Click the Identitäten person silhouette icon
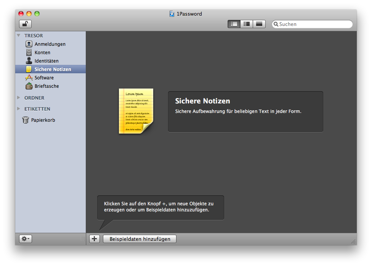 pos(29,61)
